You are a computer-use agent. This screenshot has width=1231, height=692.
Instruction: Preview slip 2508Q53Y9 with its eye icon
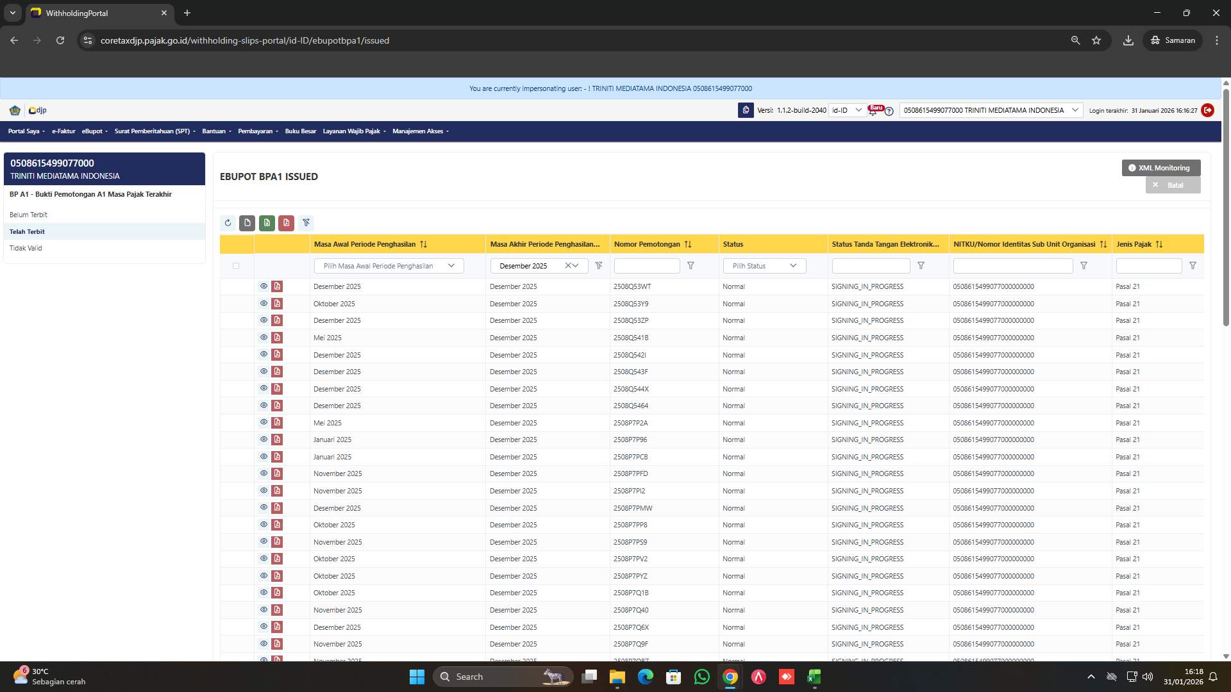[x=264, y=303]
